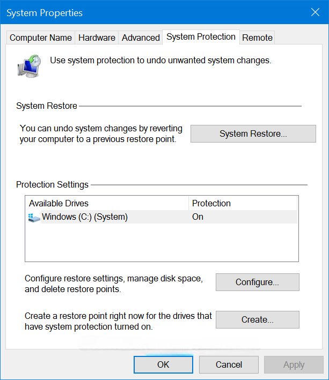Select the Advanced tab
The width and height of the screenshot is (329, 380).
(x=141, y=38)
